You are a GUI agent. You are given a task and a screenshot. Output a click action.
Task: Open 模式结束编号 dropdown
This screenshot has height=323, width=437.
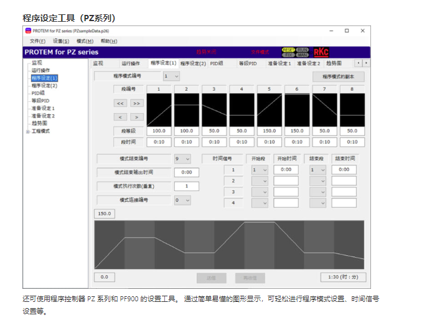(182, 159)
